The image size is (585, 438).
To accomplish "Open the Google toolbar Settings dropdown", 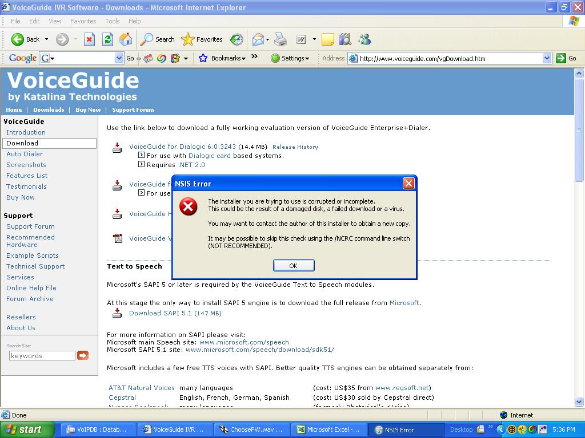I will (307, 59).
